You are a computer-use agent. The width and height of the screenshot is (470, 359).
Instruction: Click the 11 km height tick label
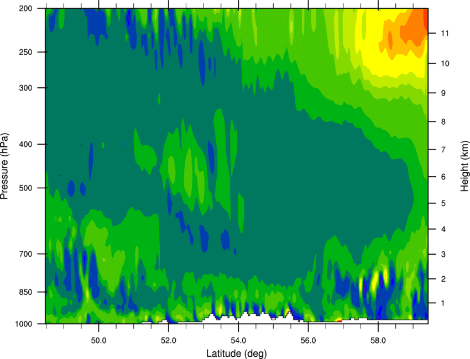tap(445, 33)
